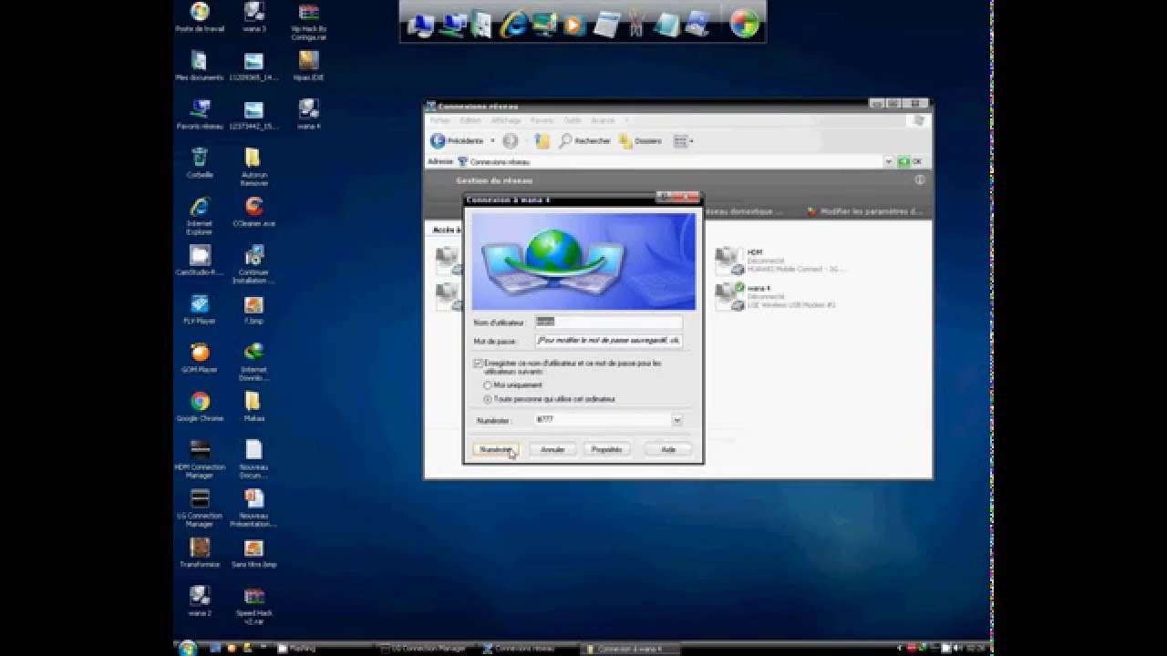Screen dimensions: 1167x656
Task: Open the wana 3 desktop shortcut
Action: [254, 17]
